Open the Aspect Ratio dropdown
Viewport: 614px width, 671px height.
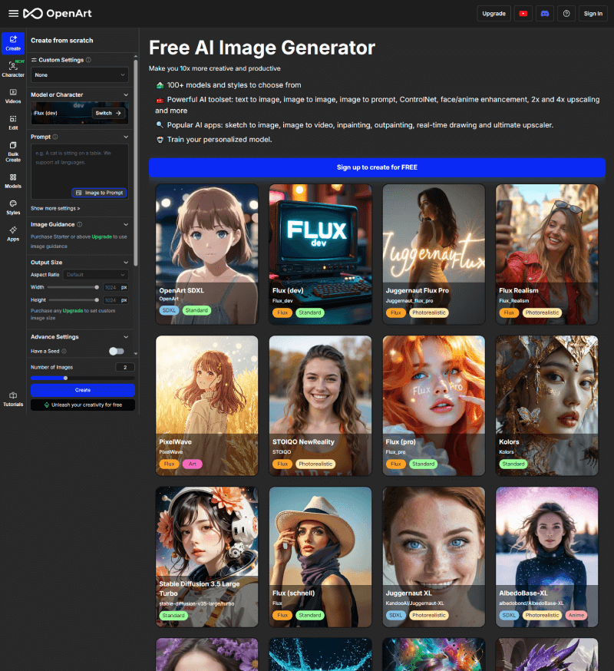click(96, 275)
